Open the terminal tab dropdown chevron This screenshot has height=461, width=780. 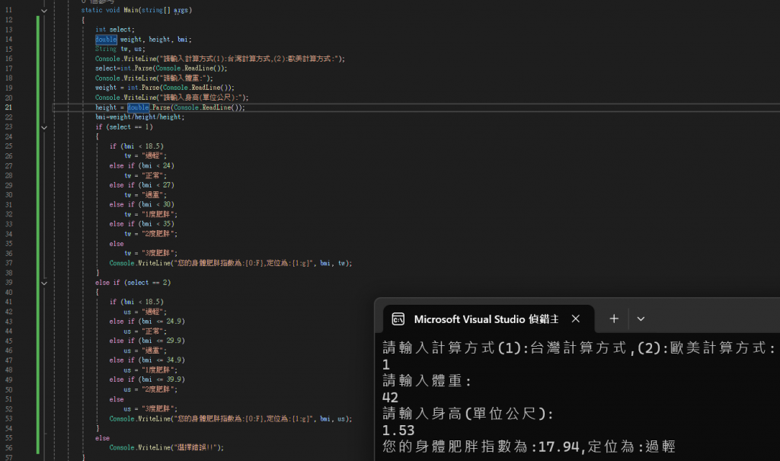pos(641,319)
